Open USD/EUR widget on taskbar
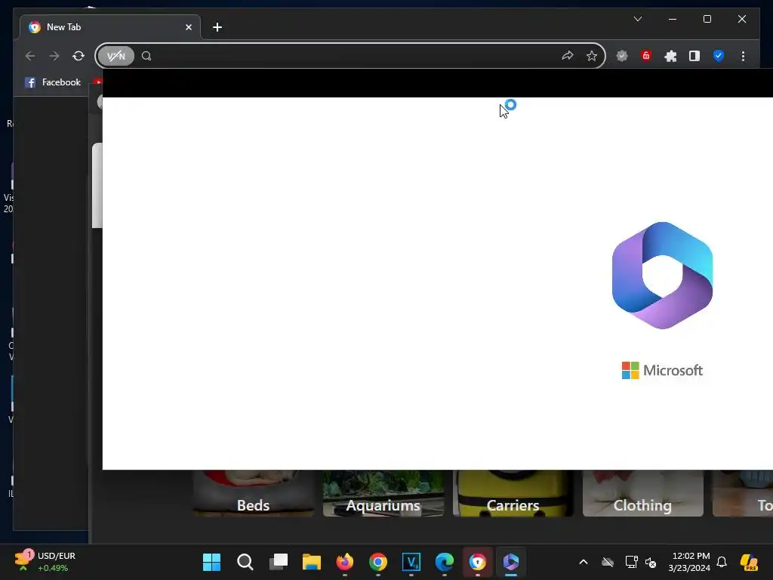Image resolution: width=773 pixels, height=580 pixels. click(x=45, y=562)
